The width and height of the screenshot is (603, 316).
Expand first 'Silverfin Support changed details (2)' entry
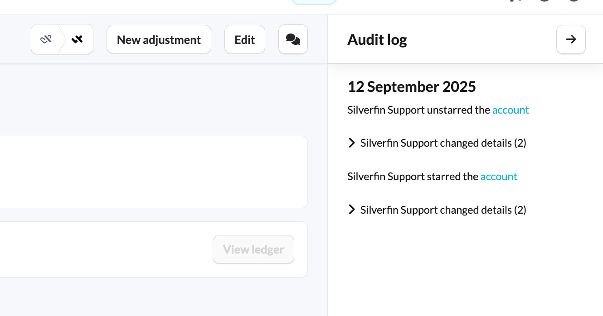(x=437, y=143)
